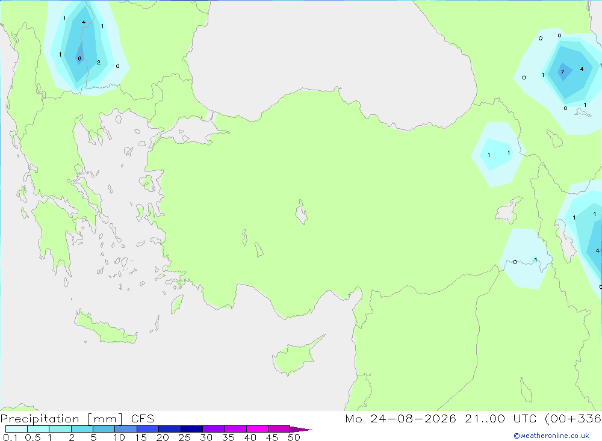This screenshot has width=602, height=441.
Task: Click the precipitation value 7 on the map
Action: click(562, 72)
